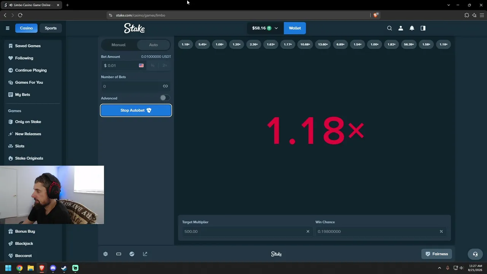Open Brave Shields icon in address bar

coord(376,15)
